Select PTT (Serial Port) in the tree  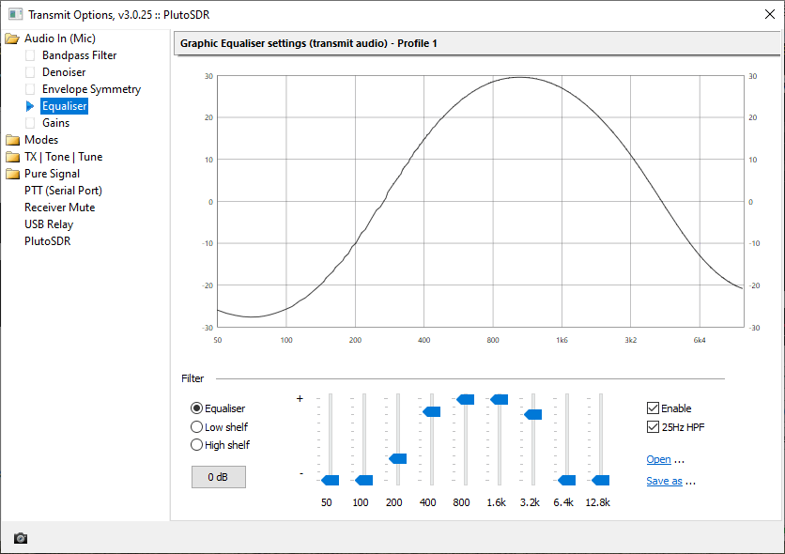point(63,191)
